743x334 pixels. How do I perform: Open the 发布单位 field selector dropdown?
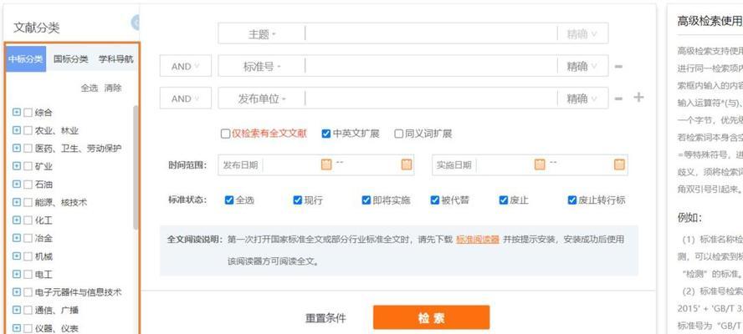[x=262, y=99]
